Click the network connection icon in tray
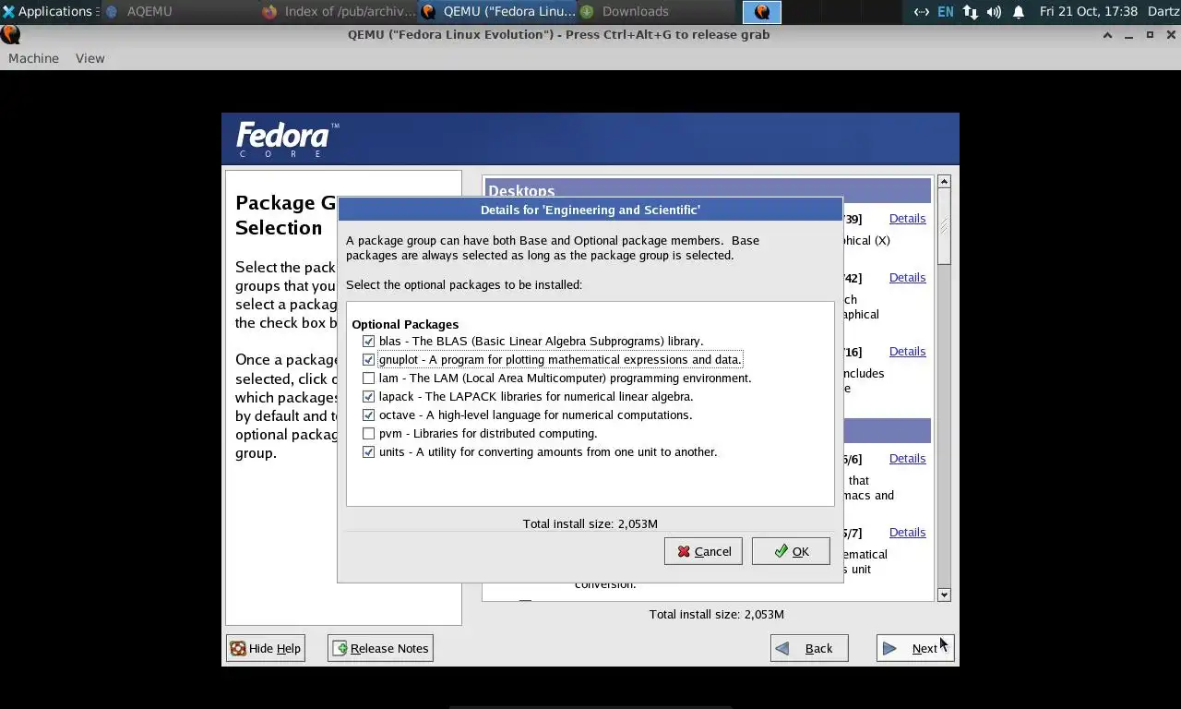Viewport: 1181px width, 709px height. coord(921,12)
